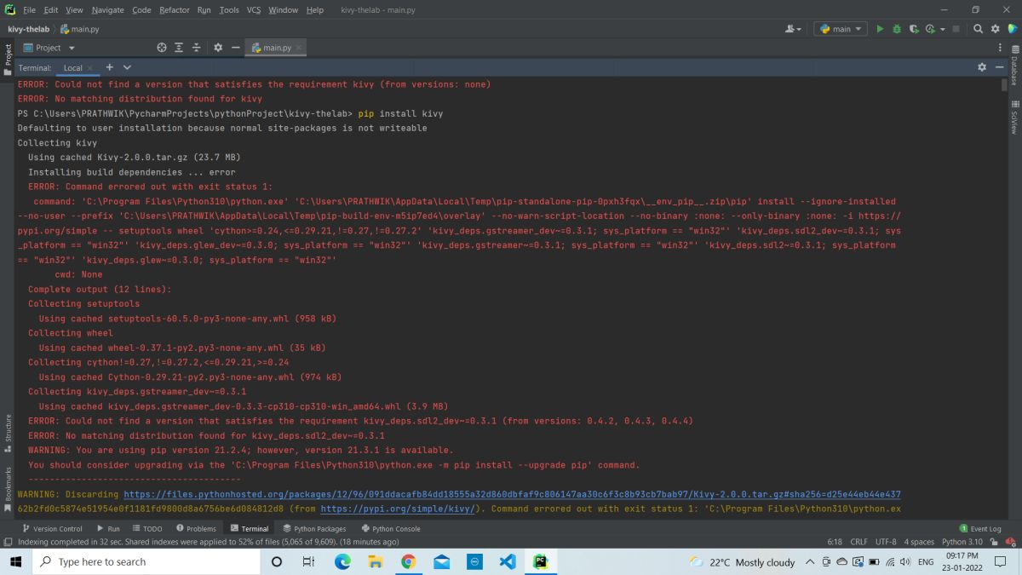Open the SciView side tool window
The height and width of the screenshot is (575, 1022).
[x=1015, y=116]
